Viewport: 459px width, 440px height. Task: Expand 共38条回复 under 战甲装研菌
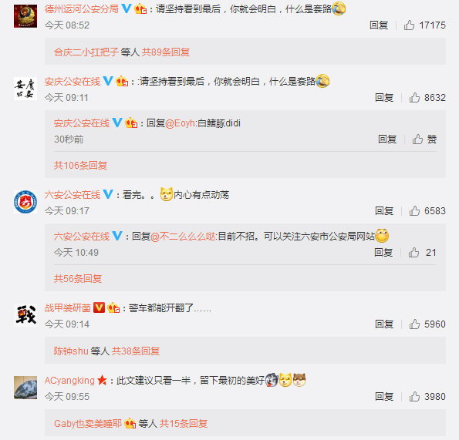pos(136,351)
